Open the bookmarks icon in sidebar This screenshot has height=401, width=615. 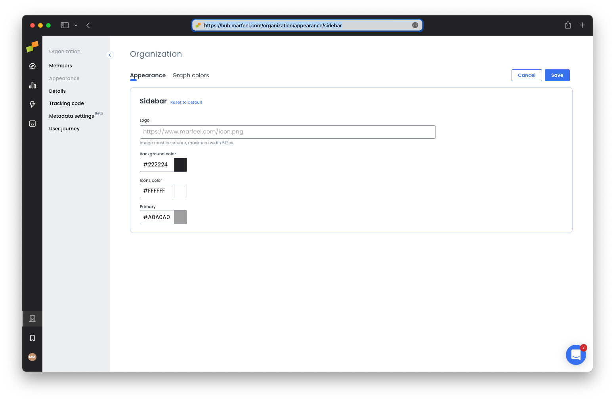[x=32, y=338]
